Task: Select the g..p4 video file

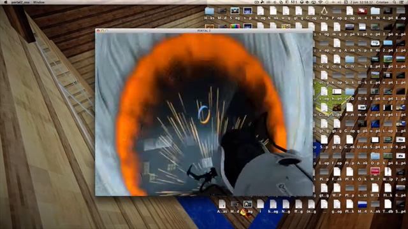Action: point(362,126)
